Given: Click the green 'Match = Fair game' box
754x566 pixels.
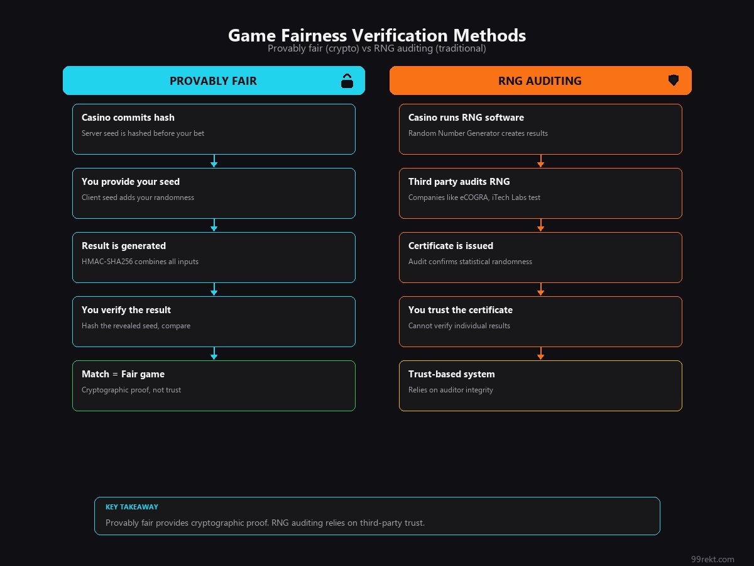Looking at the screenshot, I should click(214, 386).
